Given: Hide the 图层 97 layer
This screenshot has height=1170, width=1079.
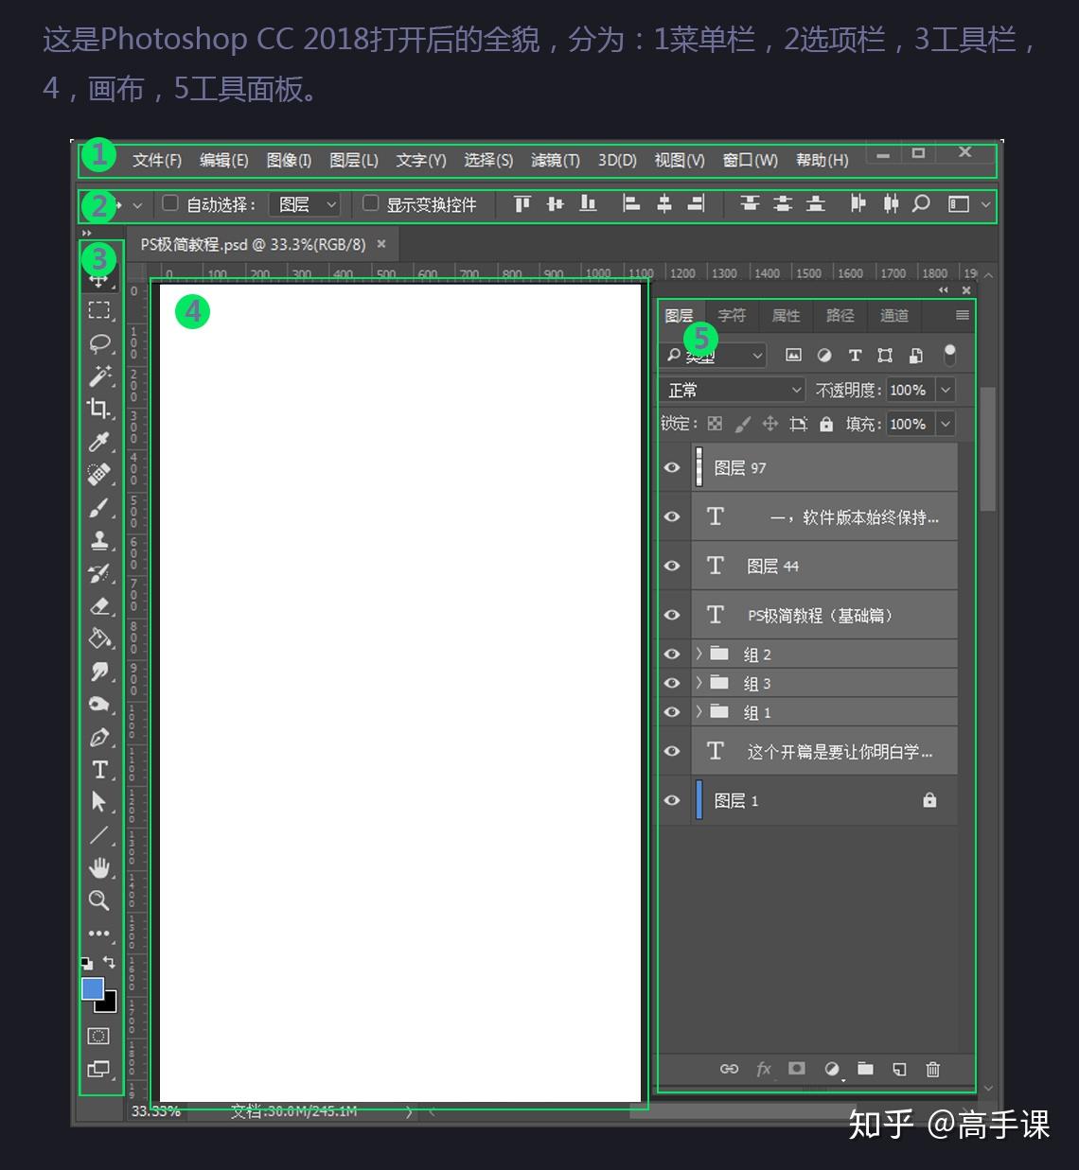Looking at the screenshot, I should (672, 467).
